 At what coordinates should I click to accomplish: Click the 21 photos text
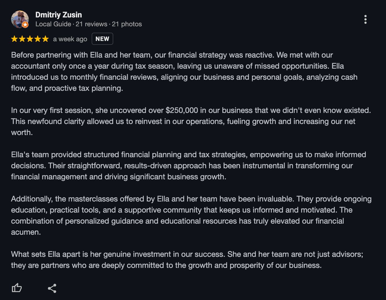[127, 24]
